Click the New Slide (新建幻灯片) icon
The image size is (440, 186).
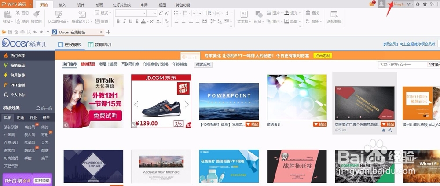(82, 14)
